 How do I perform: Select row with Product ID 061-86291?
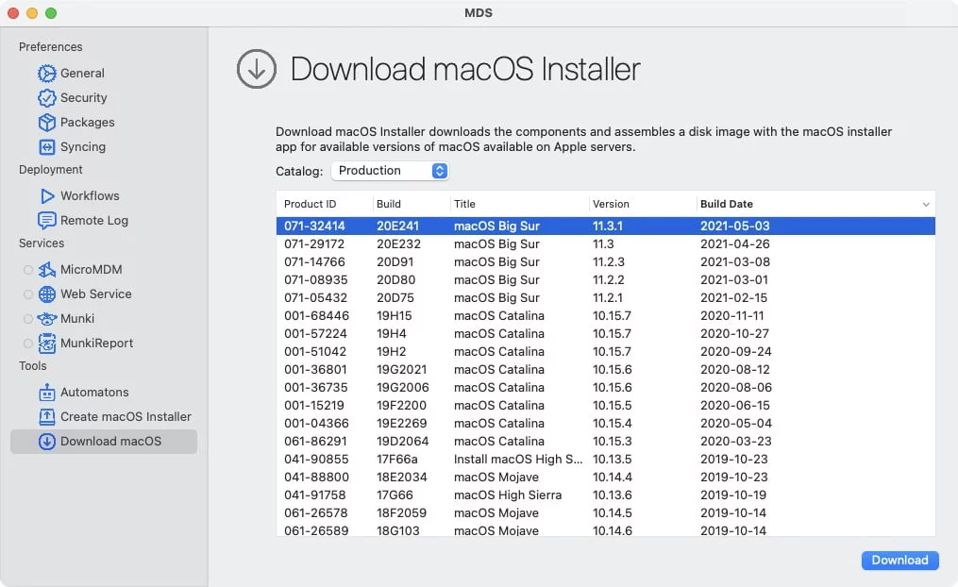tap(605, 441)
